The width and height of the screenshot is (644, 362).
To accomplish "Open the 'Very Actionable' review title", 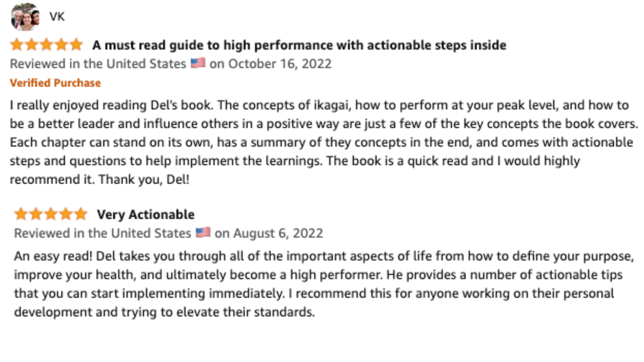I will click(145, 215).
